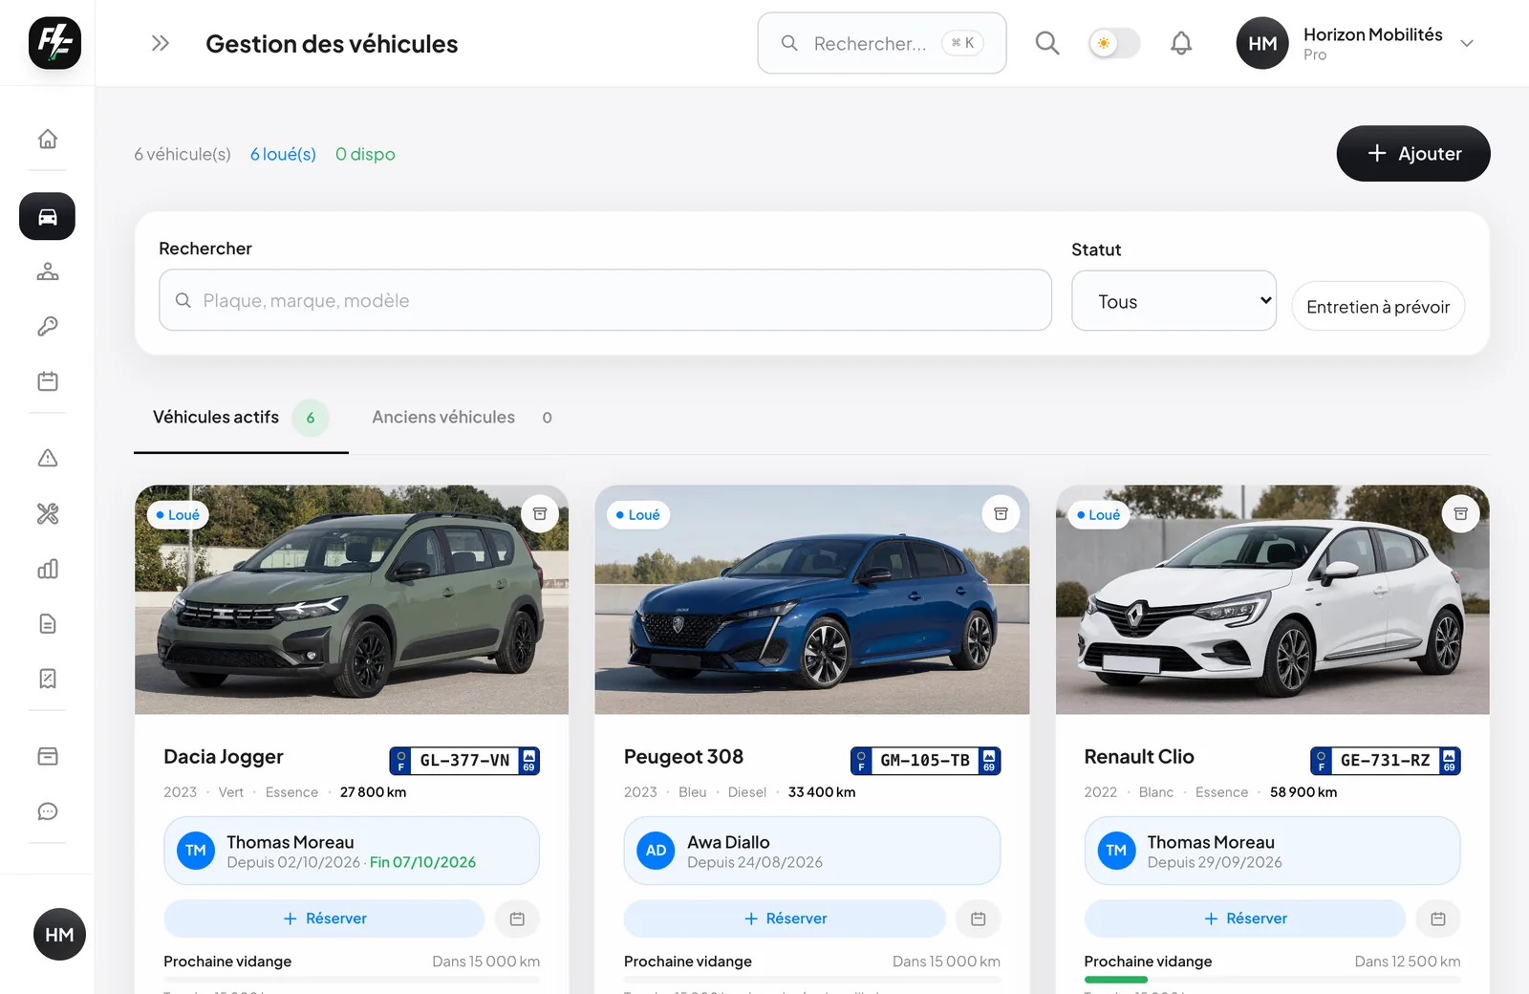1529x994 pixels.
Task: Focus the top Rechercher quick search box
Action: (x=881, y=43)
